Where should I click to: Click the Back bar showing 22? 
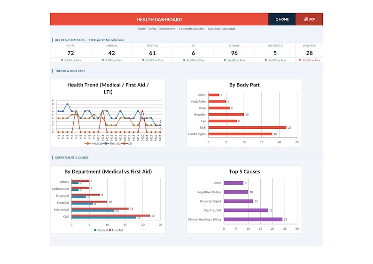click(248, 128)
